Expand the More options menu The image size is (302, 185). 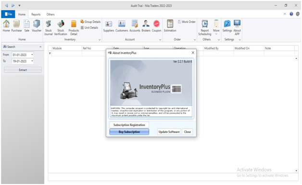coord(216,27)
